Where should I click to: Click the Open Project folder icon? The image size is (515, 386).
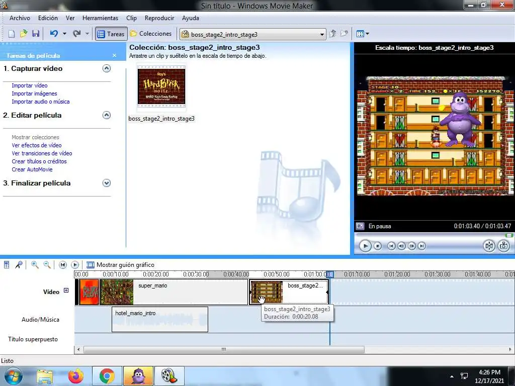24,34
